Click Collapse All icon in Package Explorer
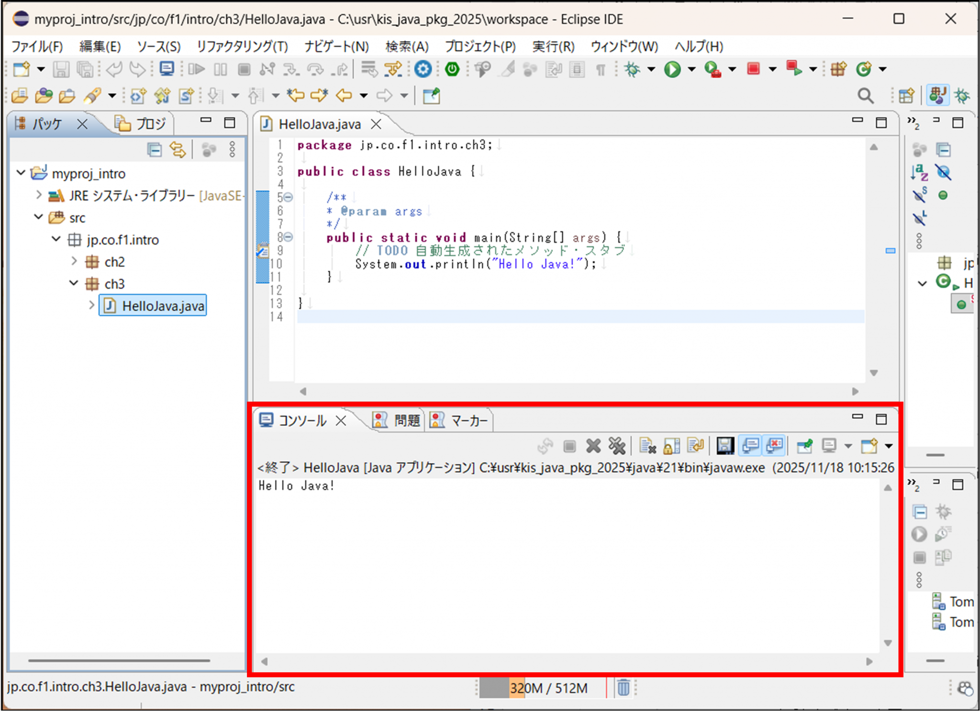Image resolution: width=980 pixels, height=718 pixels. click(154, 150)
